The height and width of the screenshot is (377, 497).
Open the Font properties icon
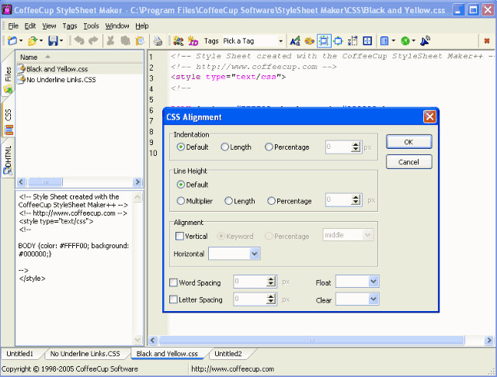[x=295, y=41]
